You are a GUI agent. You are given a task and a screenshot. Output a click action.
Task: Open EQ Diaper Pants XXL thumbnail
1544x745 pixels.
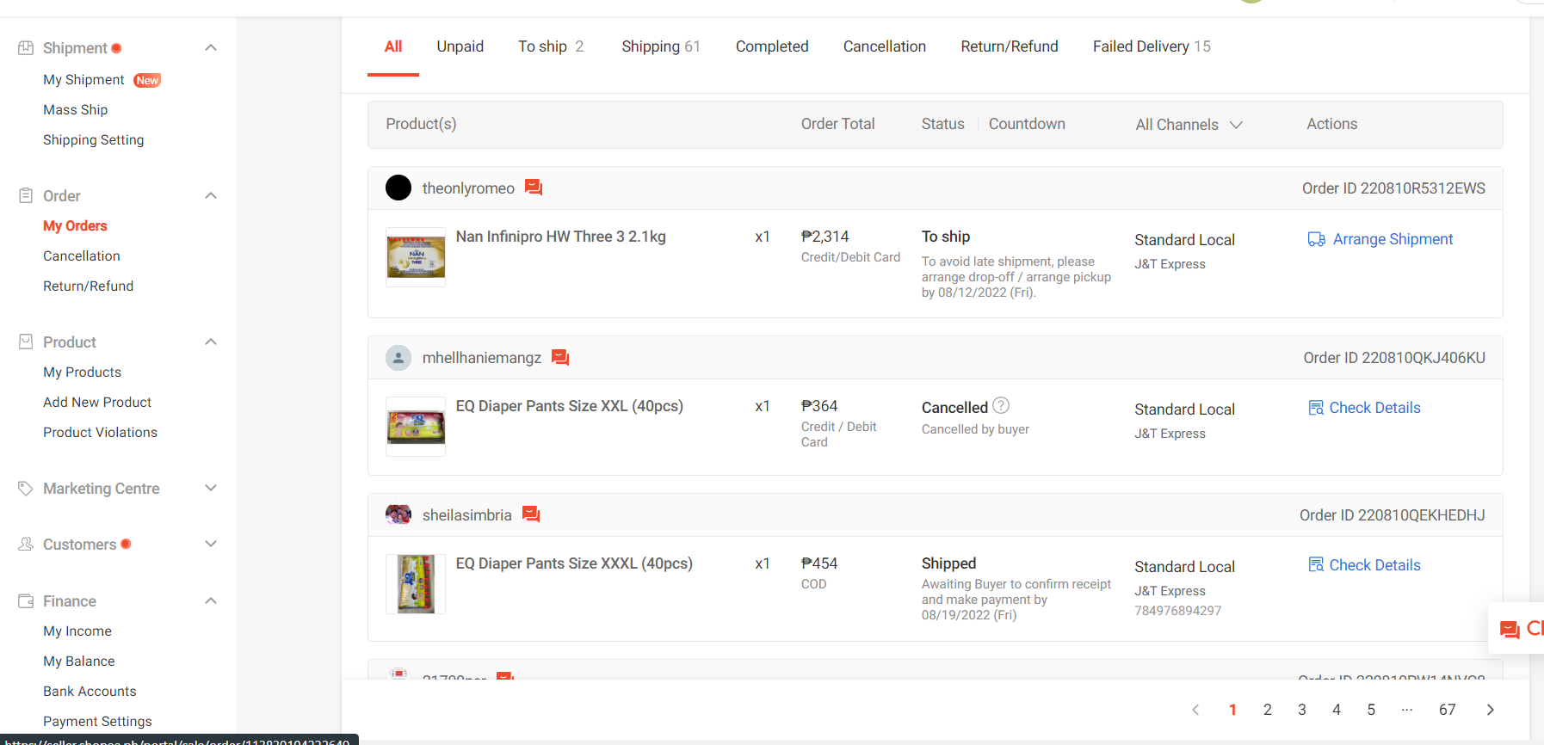click(x=416, y=427)
